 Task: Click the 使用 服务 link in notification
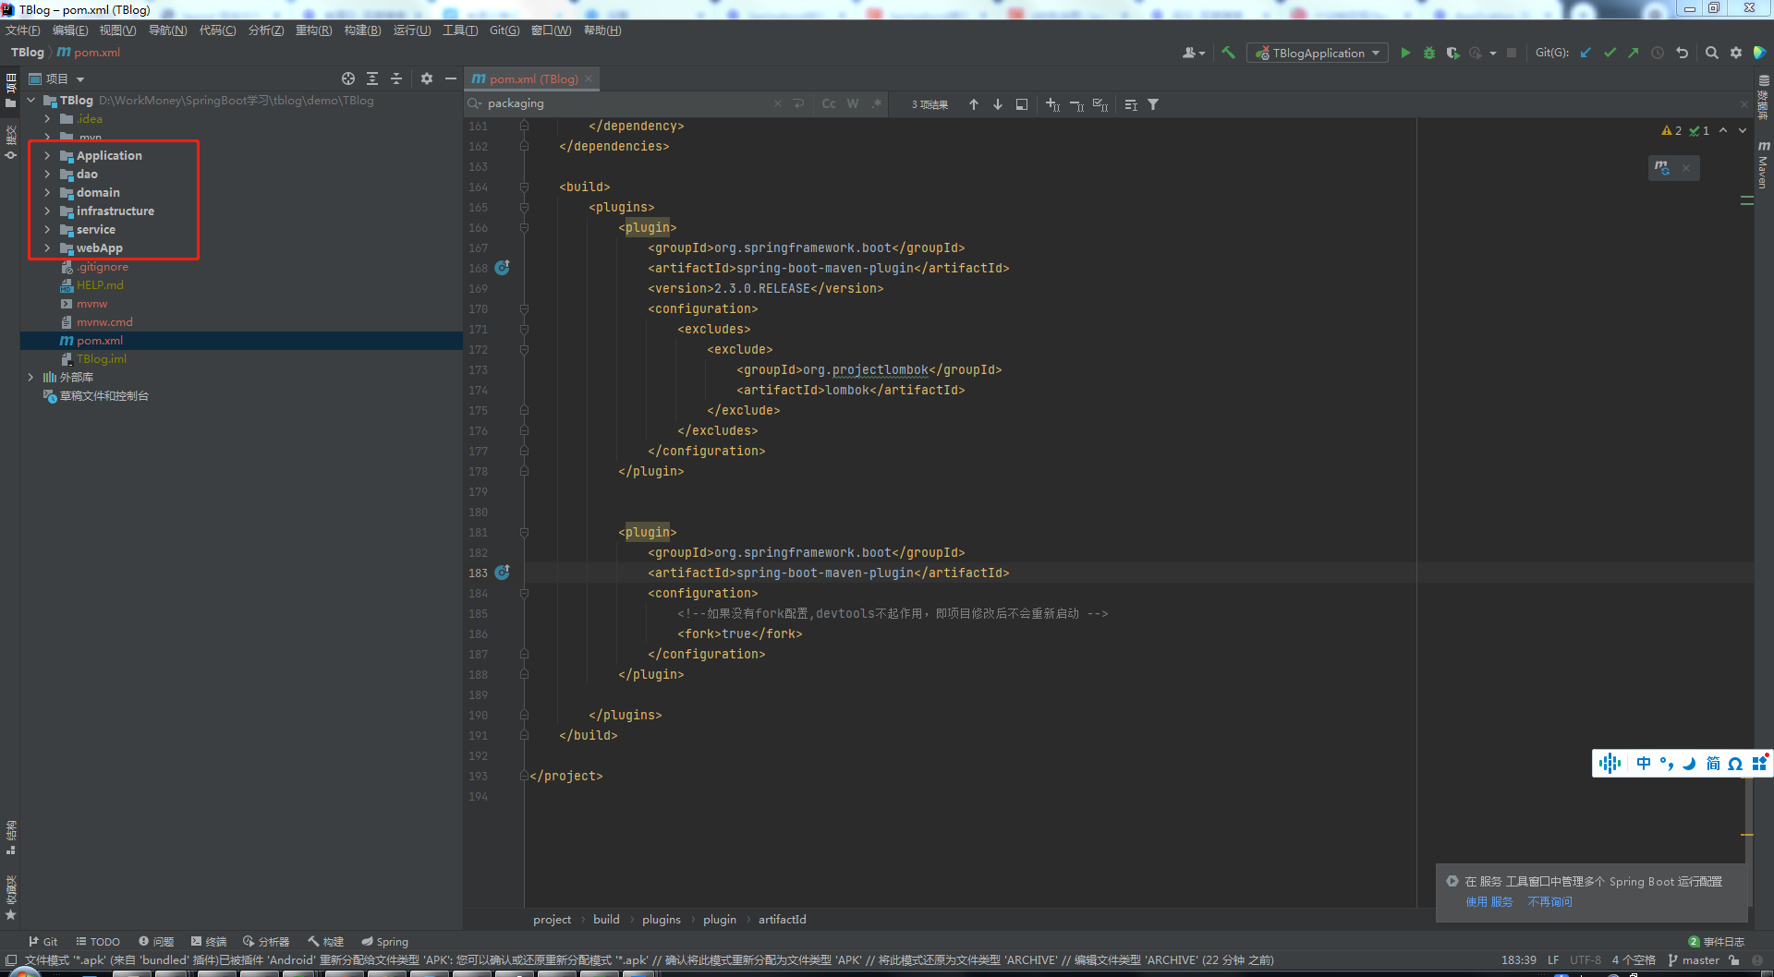click(1488, 902)
